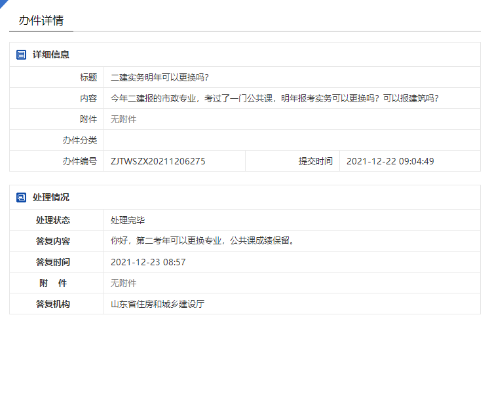Click the 处理情况 section icon
This screenshot has height=395, width=490.
point(21,197)
